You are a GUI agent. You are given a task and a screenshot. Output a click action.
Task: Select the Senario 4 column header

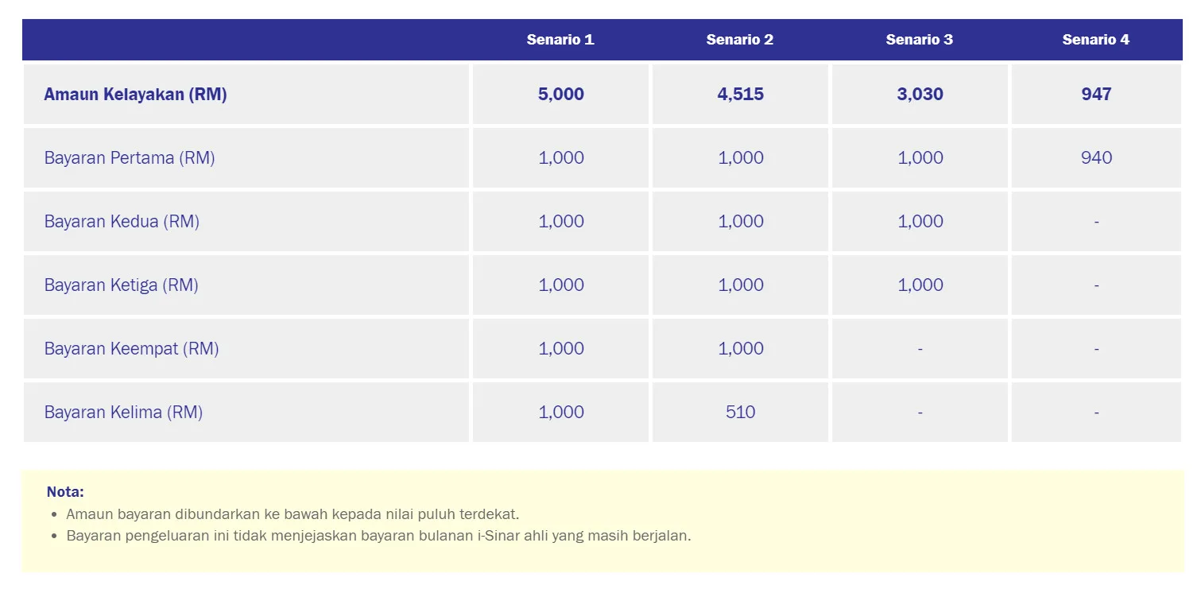1096,40
